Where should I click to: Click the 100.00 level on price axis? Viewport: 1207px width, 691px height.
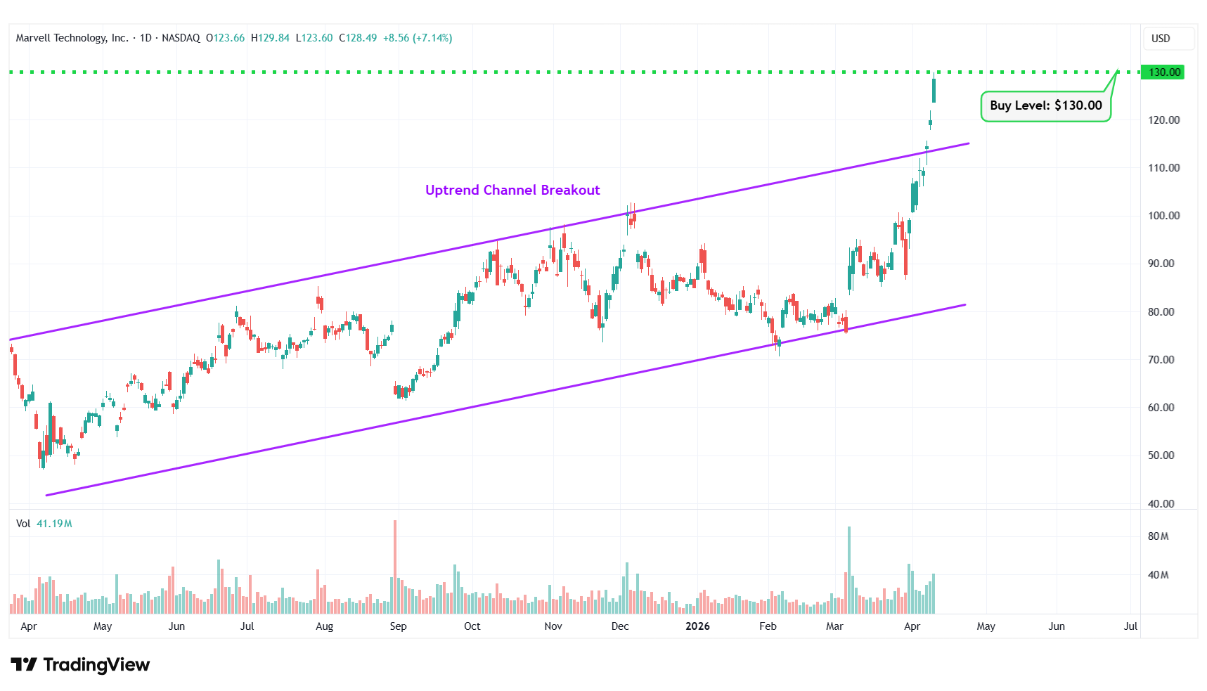(x=1163, y=216)
